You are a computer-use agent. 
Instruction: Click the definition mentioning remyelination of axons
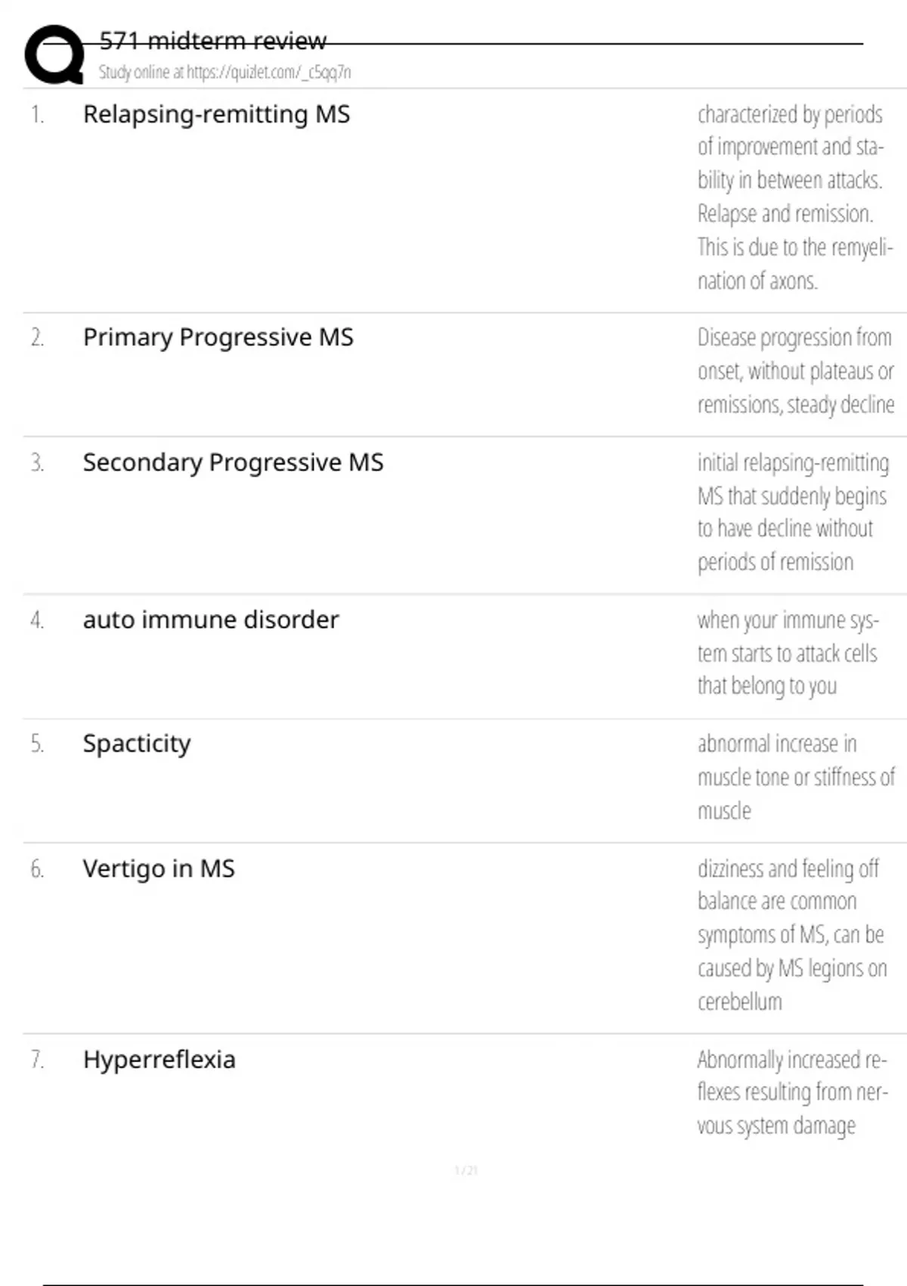coord(794,197)
